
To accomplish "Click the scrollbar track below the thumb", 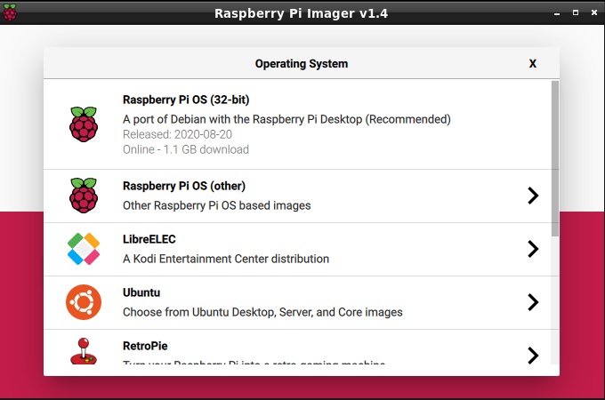I will (x=555, y=300).
